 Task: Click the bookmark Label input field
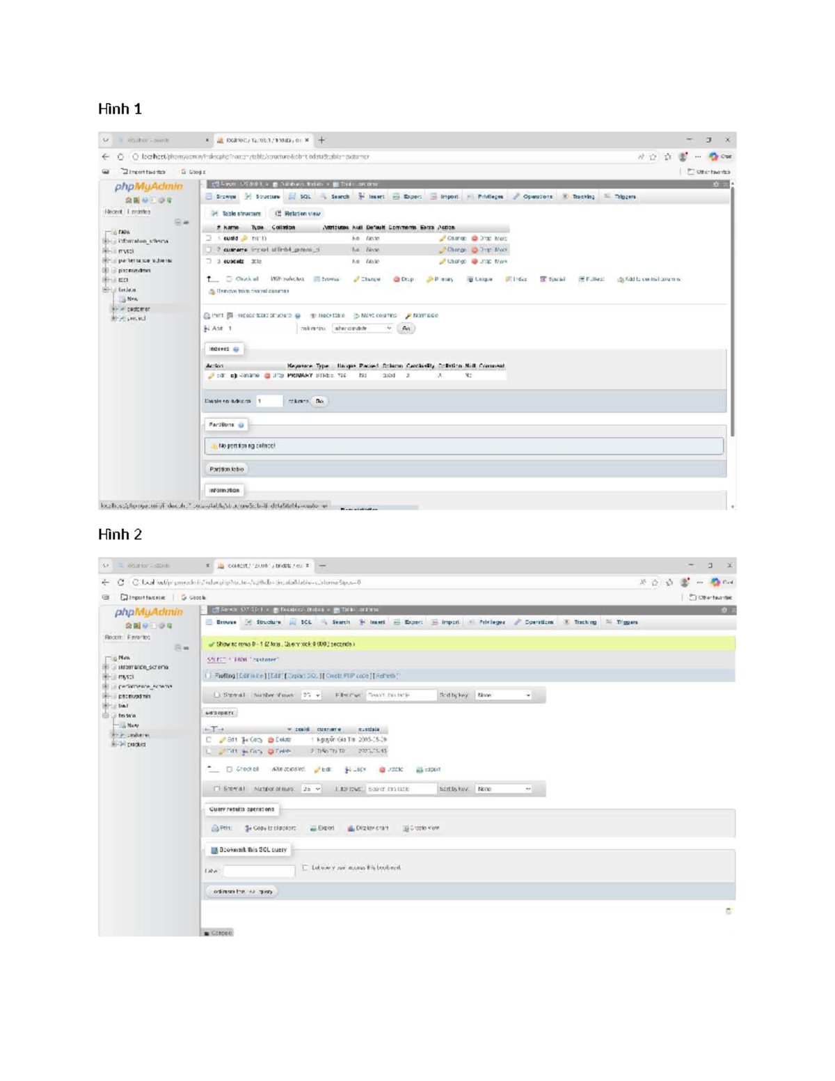(x=259, y=870)
